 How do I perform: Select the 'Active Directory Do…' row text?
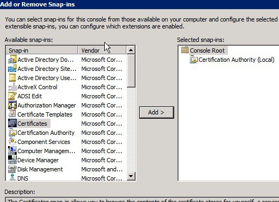click(x=46, y=60)
